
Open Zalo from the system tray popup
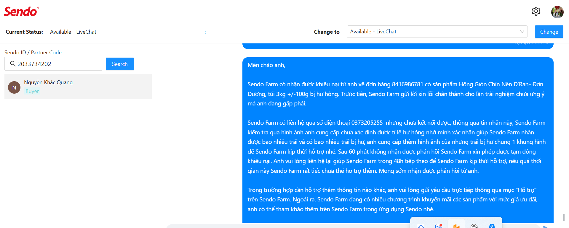(439, 226)
